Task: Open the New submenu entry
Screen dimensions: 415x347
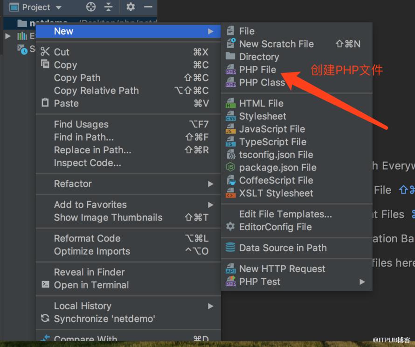Action: (x=128, y=31)
